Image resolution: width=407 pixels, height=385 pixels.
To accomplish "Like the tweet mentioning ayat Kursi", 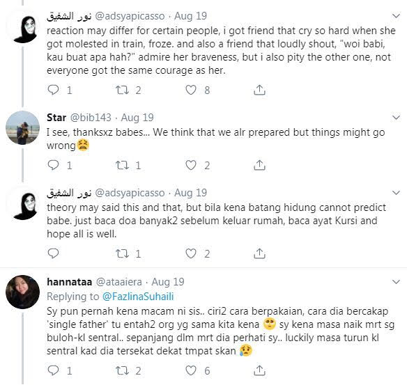I will point(191,253).
